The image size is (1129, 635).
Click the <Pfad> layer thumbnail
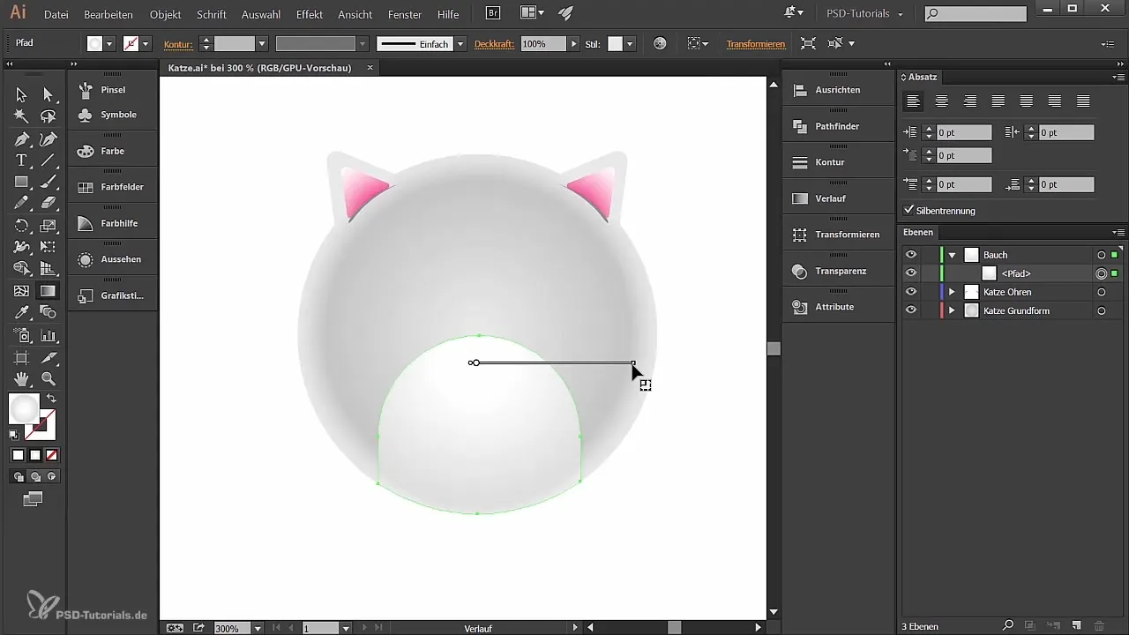pos(989,273)
